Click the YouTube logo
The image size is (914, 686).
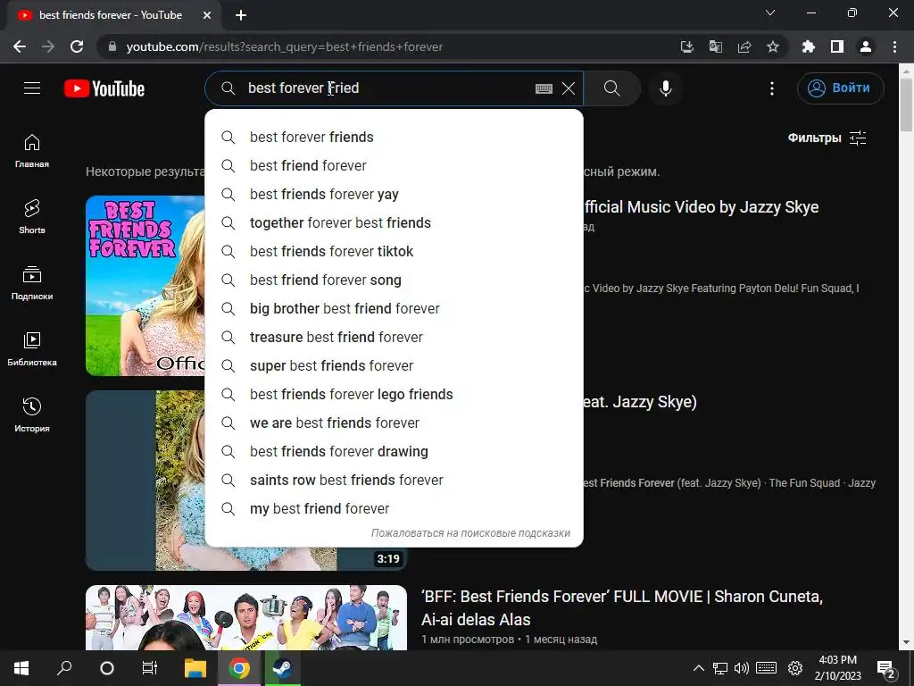pyautogui.click(x=104, y=88)
